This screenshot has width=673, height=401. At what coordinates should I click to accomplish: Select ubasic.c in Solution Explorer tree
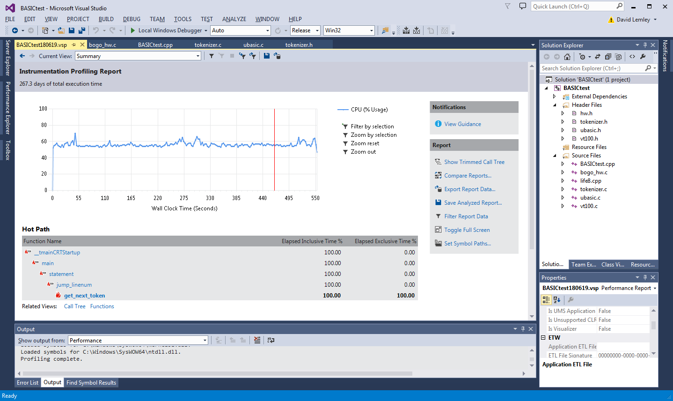[590, 198]
